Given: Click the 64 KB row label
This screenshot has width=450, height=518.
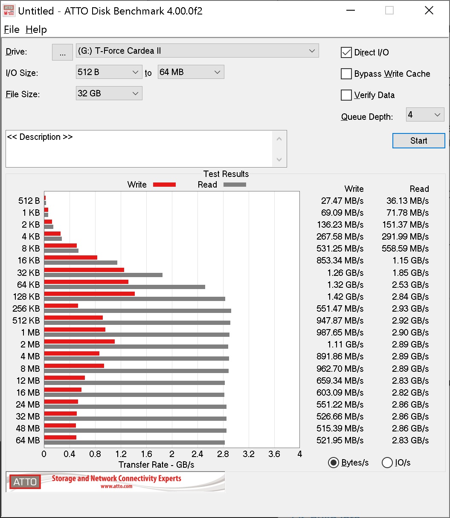Looking at the screenshot, I should [28, 285].
